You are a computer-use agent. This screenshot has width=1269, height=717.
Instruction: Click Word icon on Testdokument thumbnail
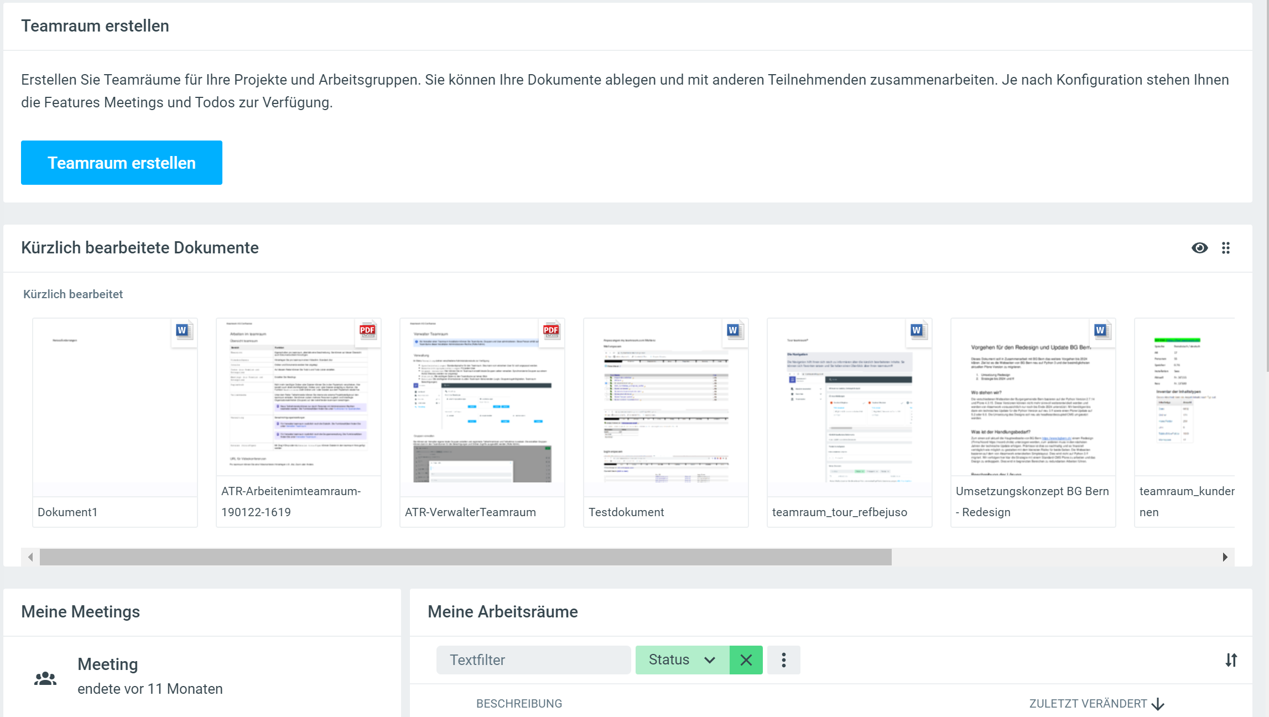pos(734,331)
